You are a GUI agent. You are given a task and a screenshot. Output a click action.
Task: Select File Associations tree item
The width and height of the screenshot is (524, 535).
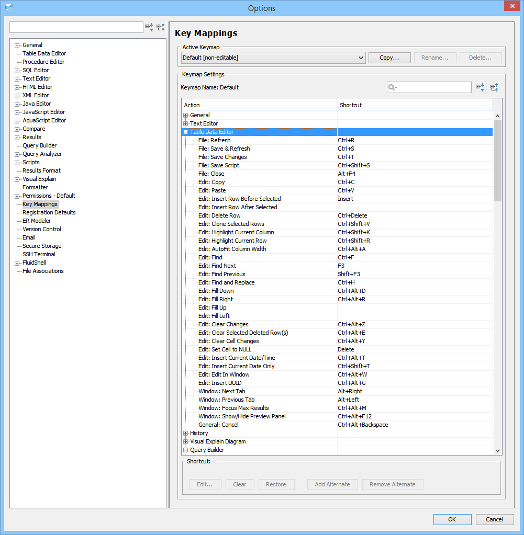(43, 271)
